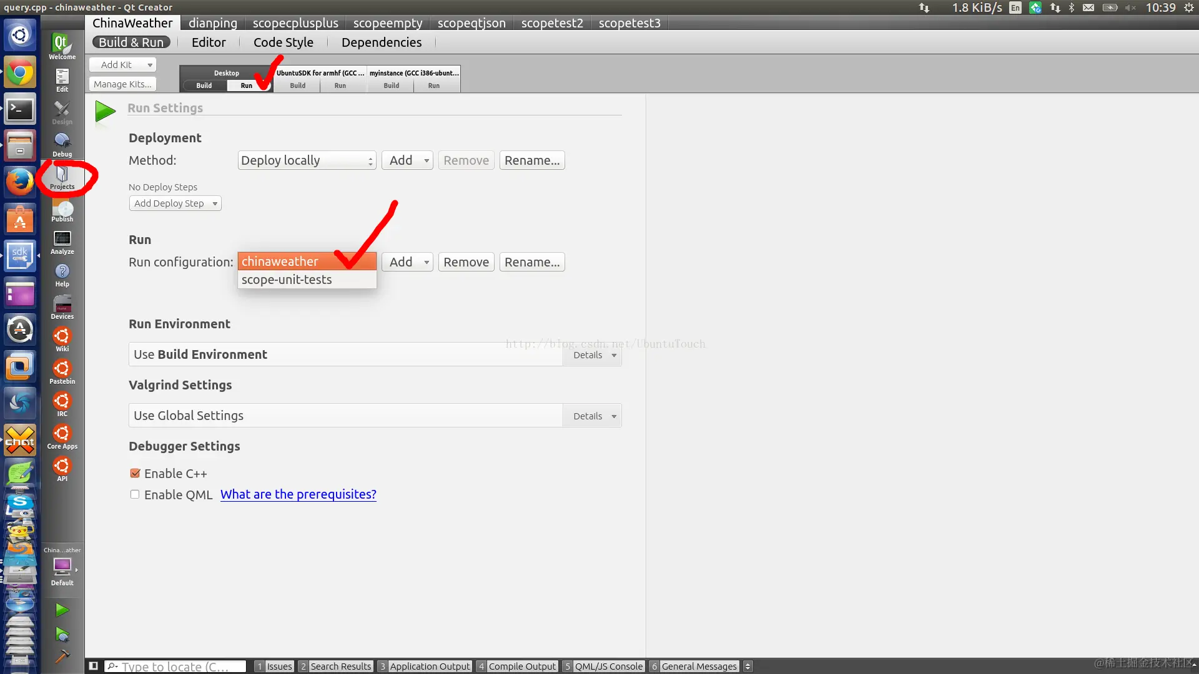Open the Deploy locally method dropdown
This screenshot has width=1199, height=674.
[307, 160]
